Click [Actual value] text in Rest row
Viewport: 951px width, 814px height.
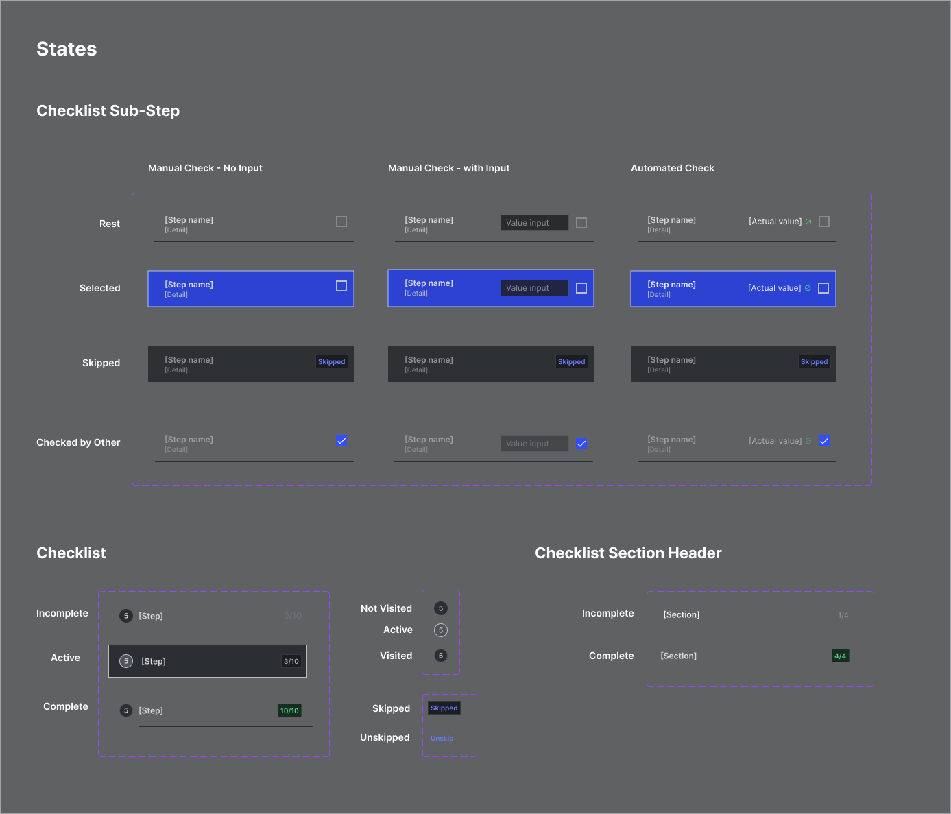click(775, 222)
